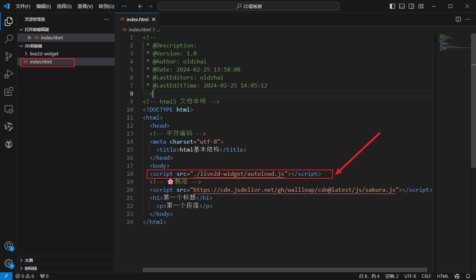Close index.html in open editors list
476x280 pixels.
click(x=29, y=38)
